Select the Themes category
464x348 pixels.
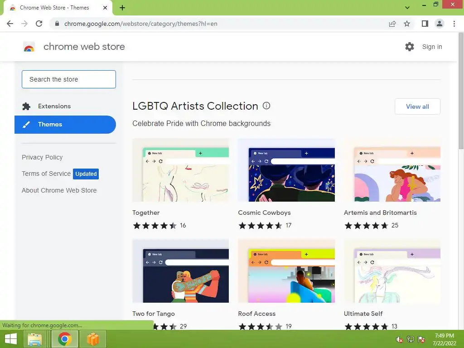click(x=65, y=125)
